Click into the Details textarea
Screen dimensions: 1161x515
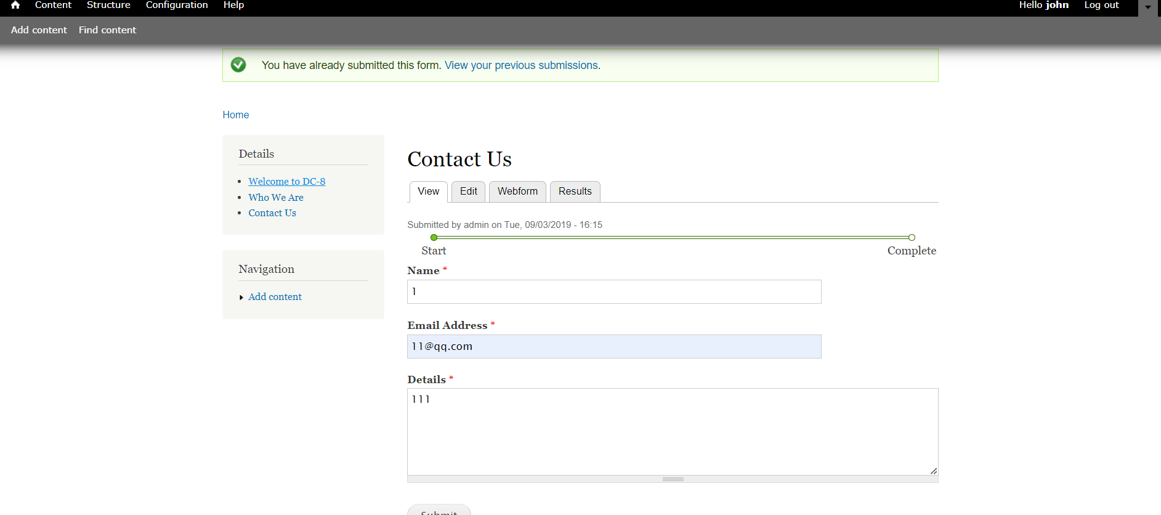(x=673, y=431)
